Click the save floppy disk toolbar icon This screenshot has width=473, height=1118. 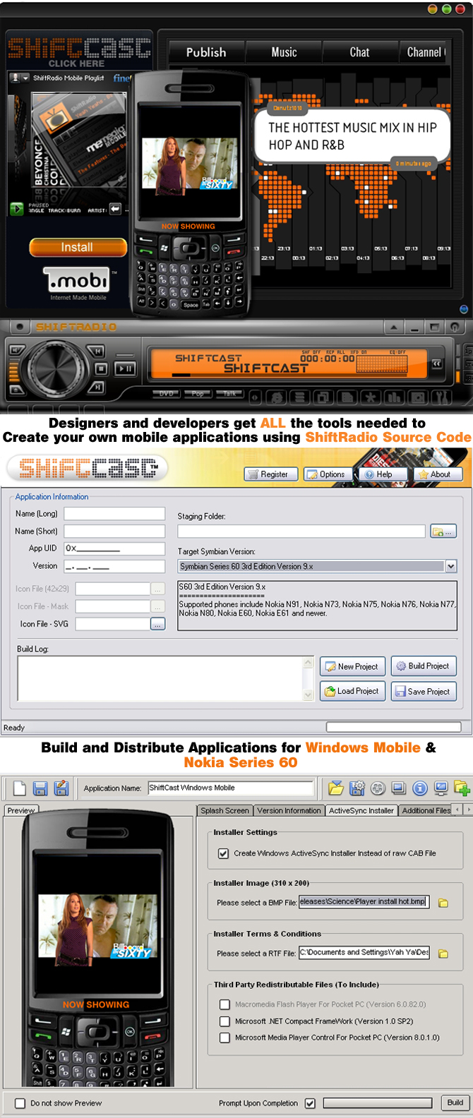click(x=40, y=788)
